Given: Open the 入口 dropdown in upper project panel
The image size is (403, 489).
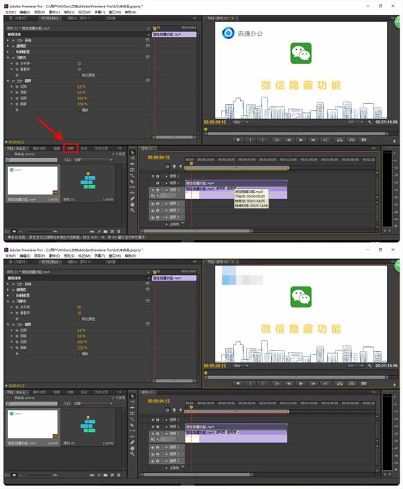Looking at the screenshot, I should pyautogui.click(x=93, y=159).
